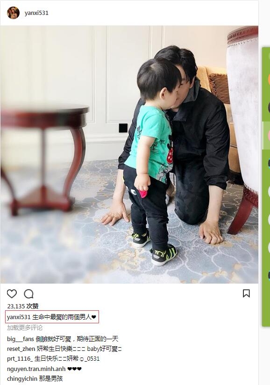Select chingyichin comment 那是男孩
This screenshot has width=270, height=385.
tap(51, 378)
